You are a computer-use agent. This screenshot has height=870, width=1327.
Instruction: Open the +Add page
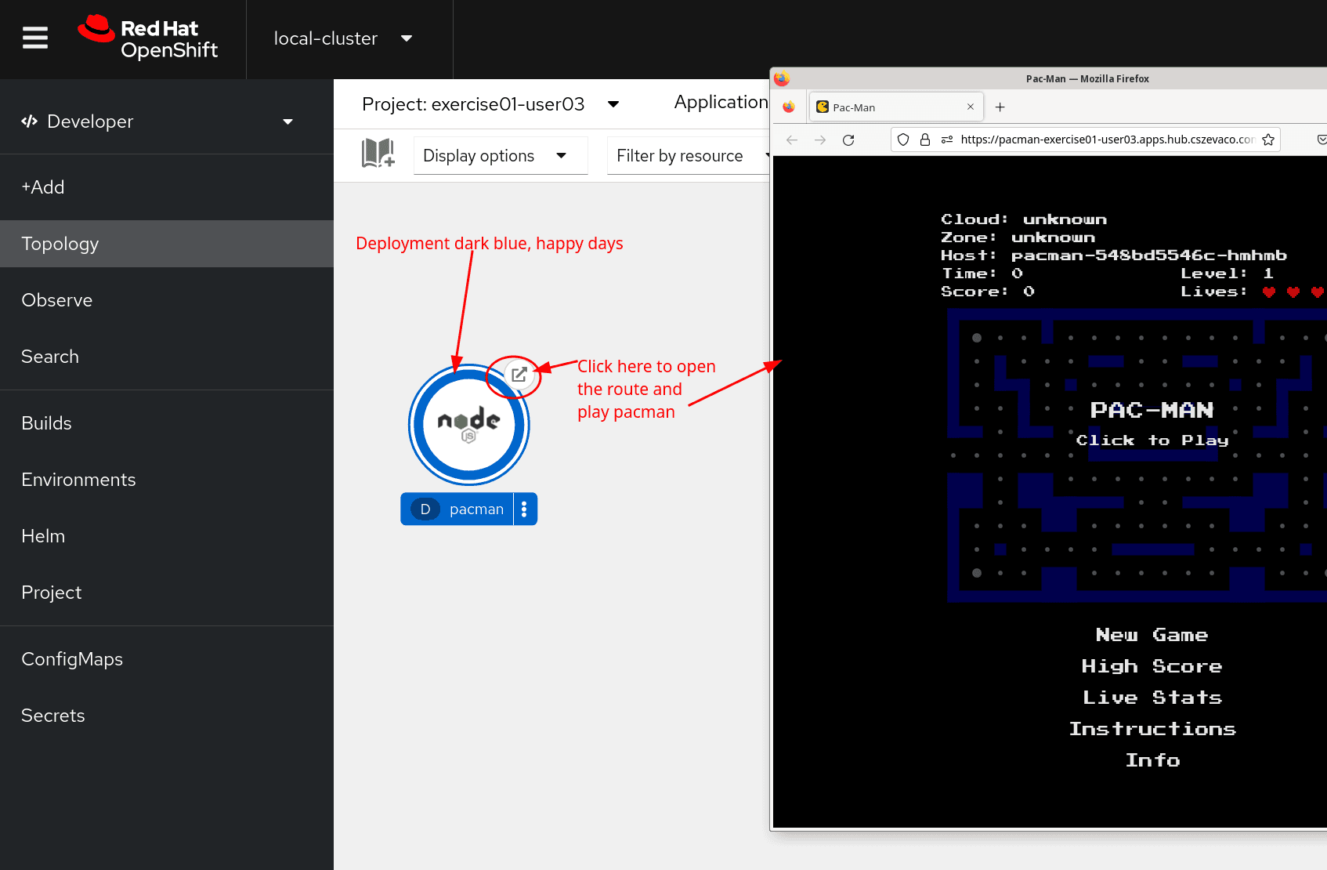167,187
